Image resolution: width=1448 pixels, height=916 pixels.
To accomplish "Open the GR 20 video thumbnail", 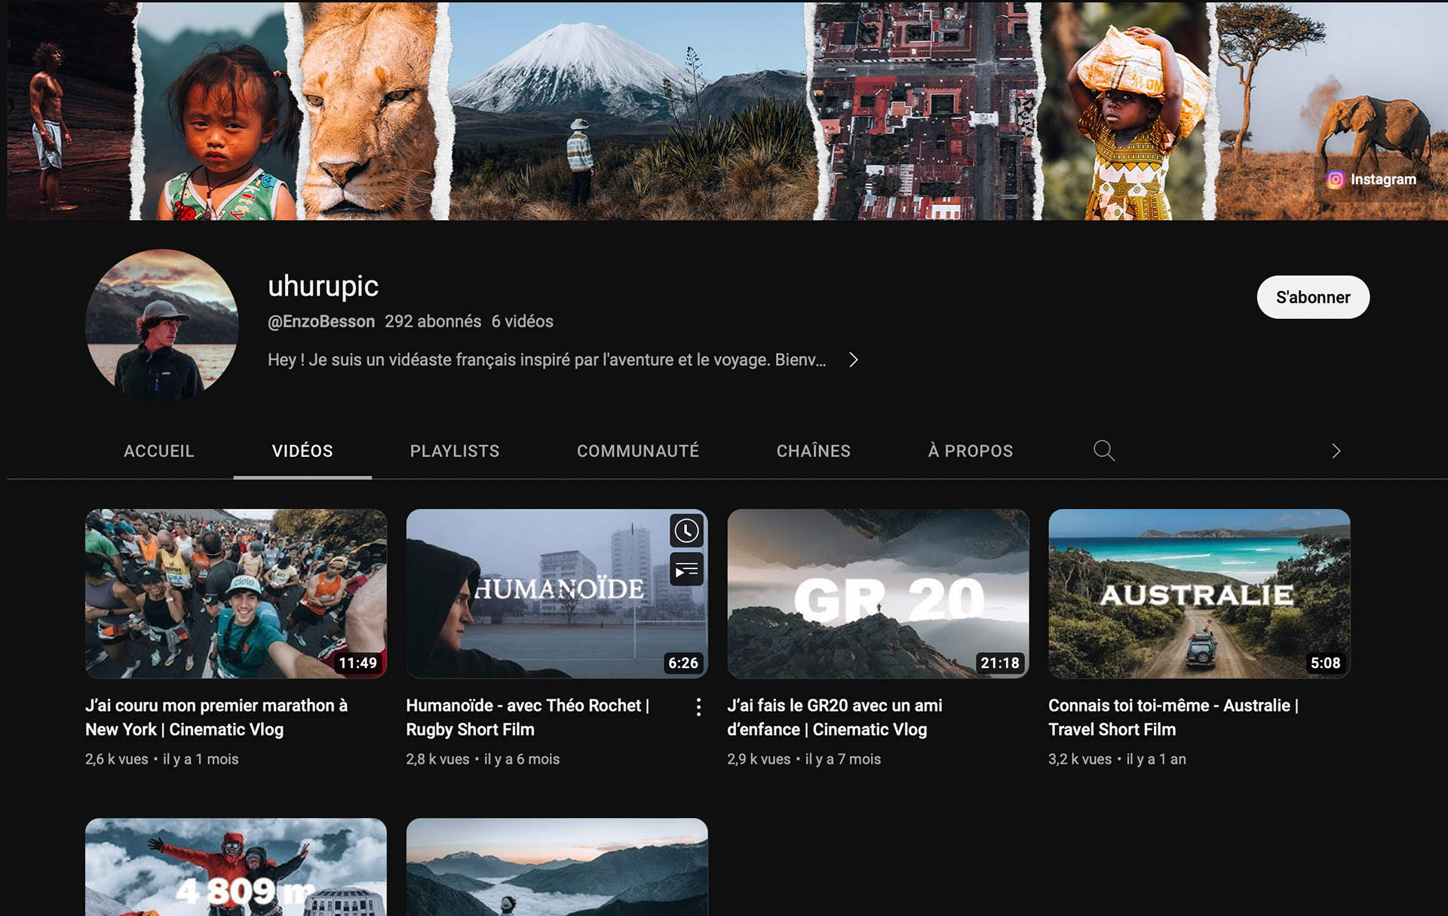I will tap(878, 594).
